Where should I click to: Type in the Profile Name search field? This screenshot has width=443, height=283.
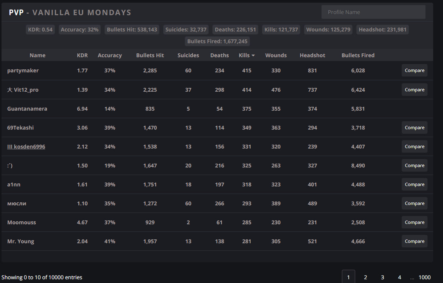coord(373,12)
